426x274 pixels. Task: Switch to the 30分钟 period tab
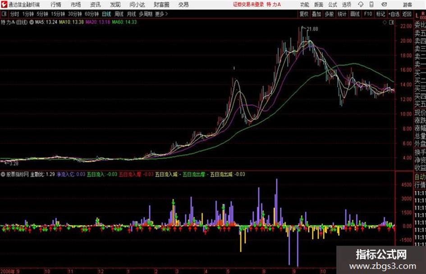coord(75,14)
